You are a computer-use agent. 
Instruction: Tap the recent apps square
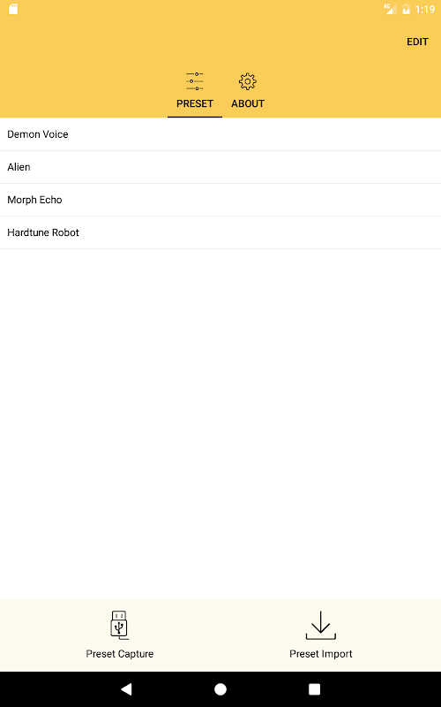[x=314, y=689]
